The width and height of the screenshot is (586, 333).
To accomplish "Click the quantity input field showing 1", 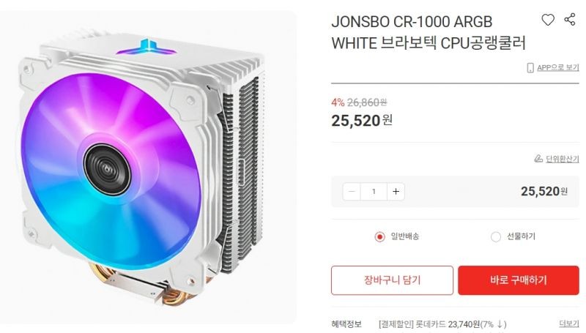I will click(374, 192).
